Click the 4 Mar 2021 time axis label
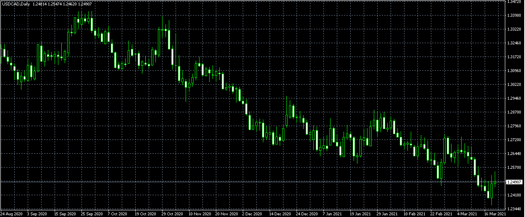Image resolution: width=525 pixels, height=217 pixels. click(467, 214)
